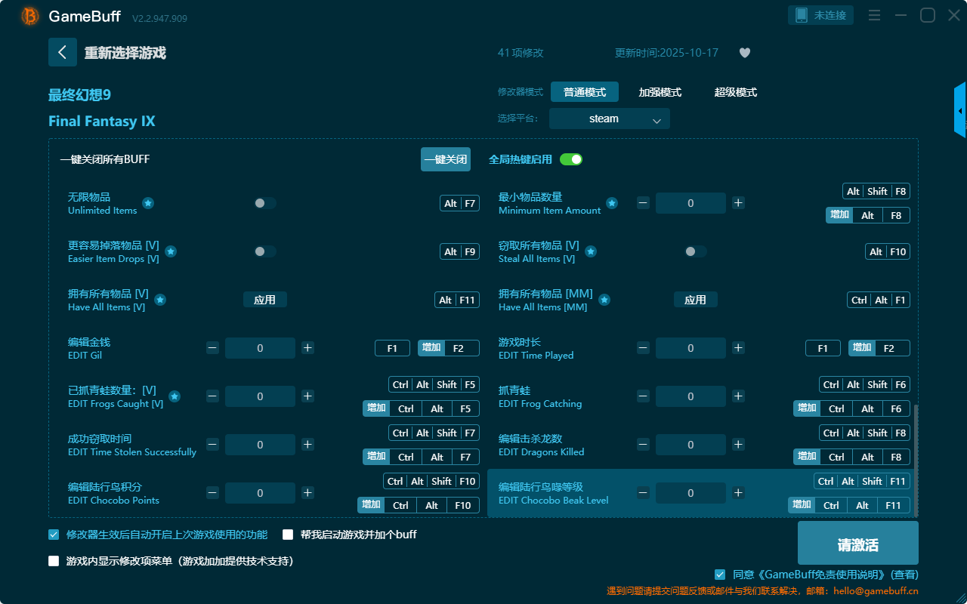Click the EDIT Chocobo Points value field
967x604 pixels.
260,493
